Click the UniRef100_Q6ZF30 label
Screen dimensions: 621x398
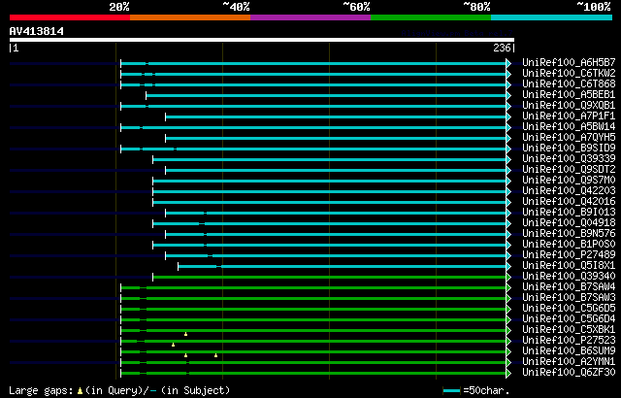tap(569, 373)
